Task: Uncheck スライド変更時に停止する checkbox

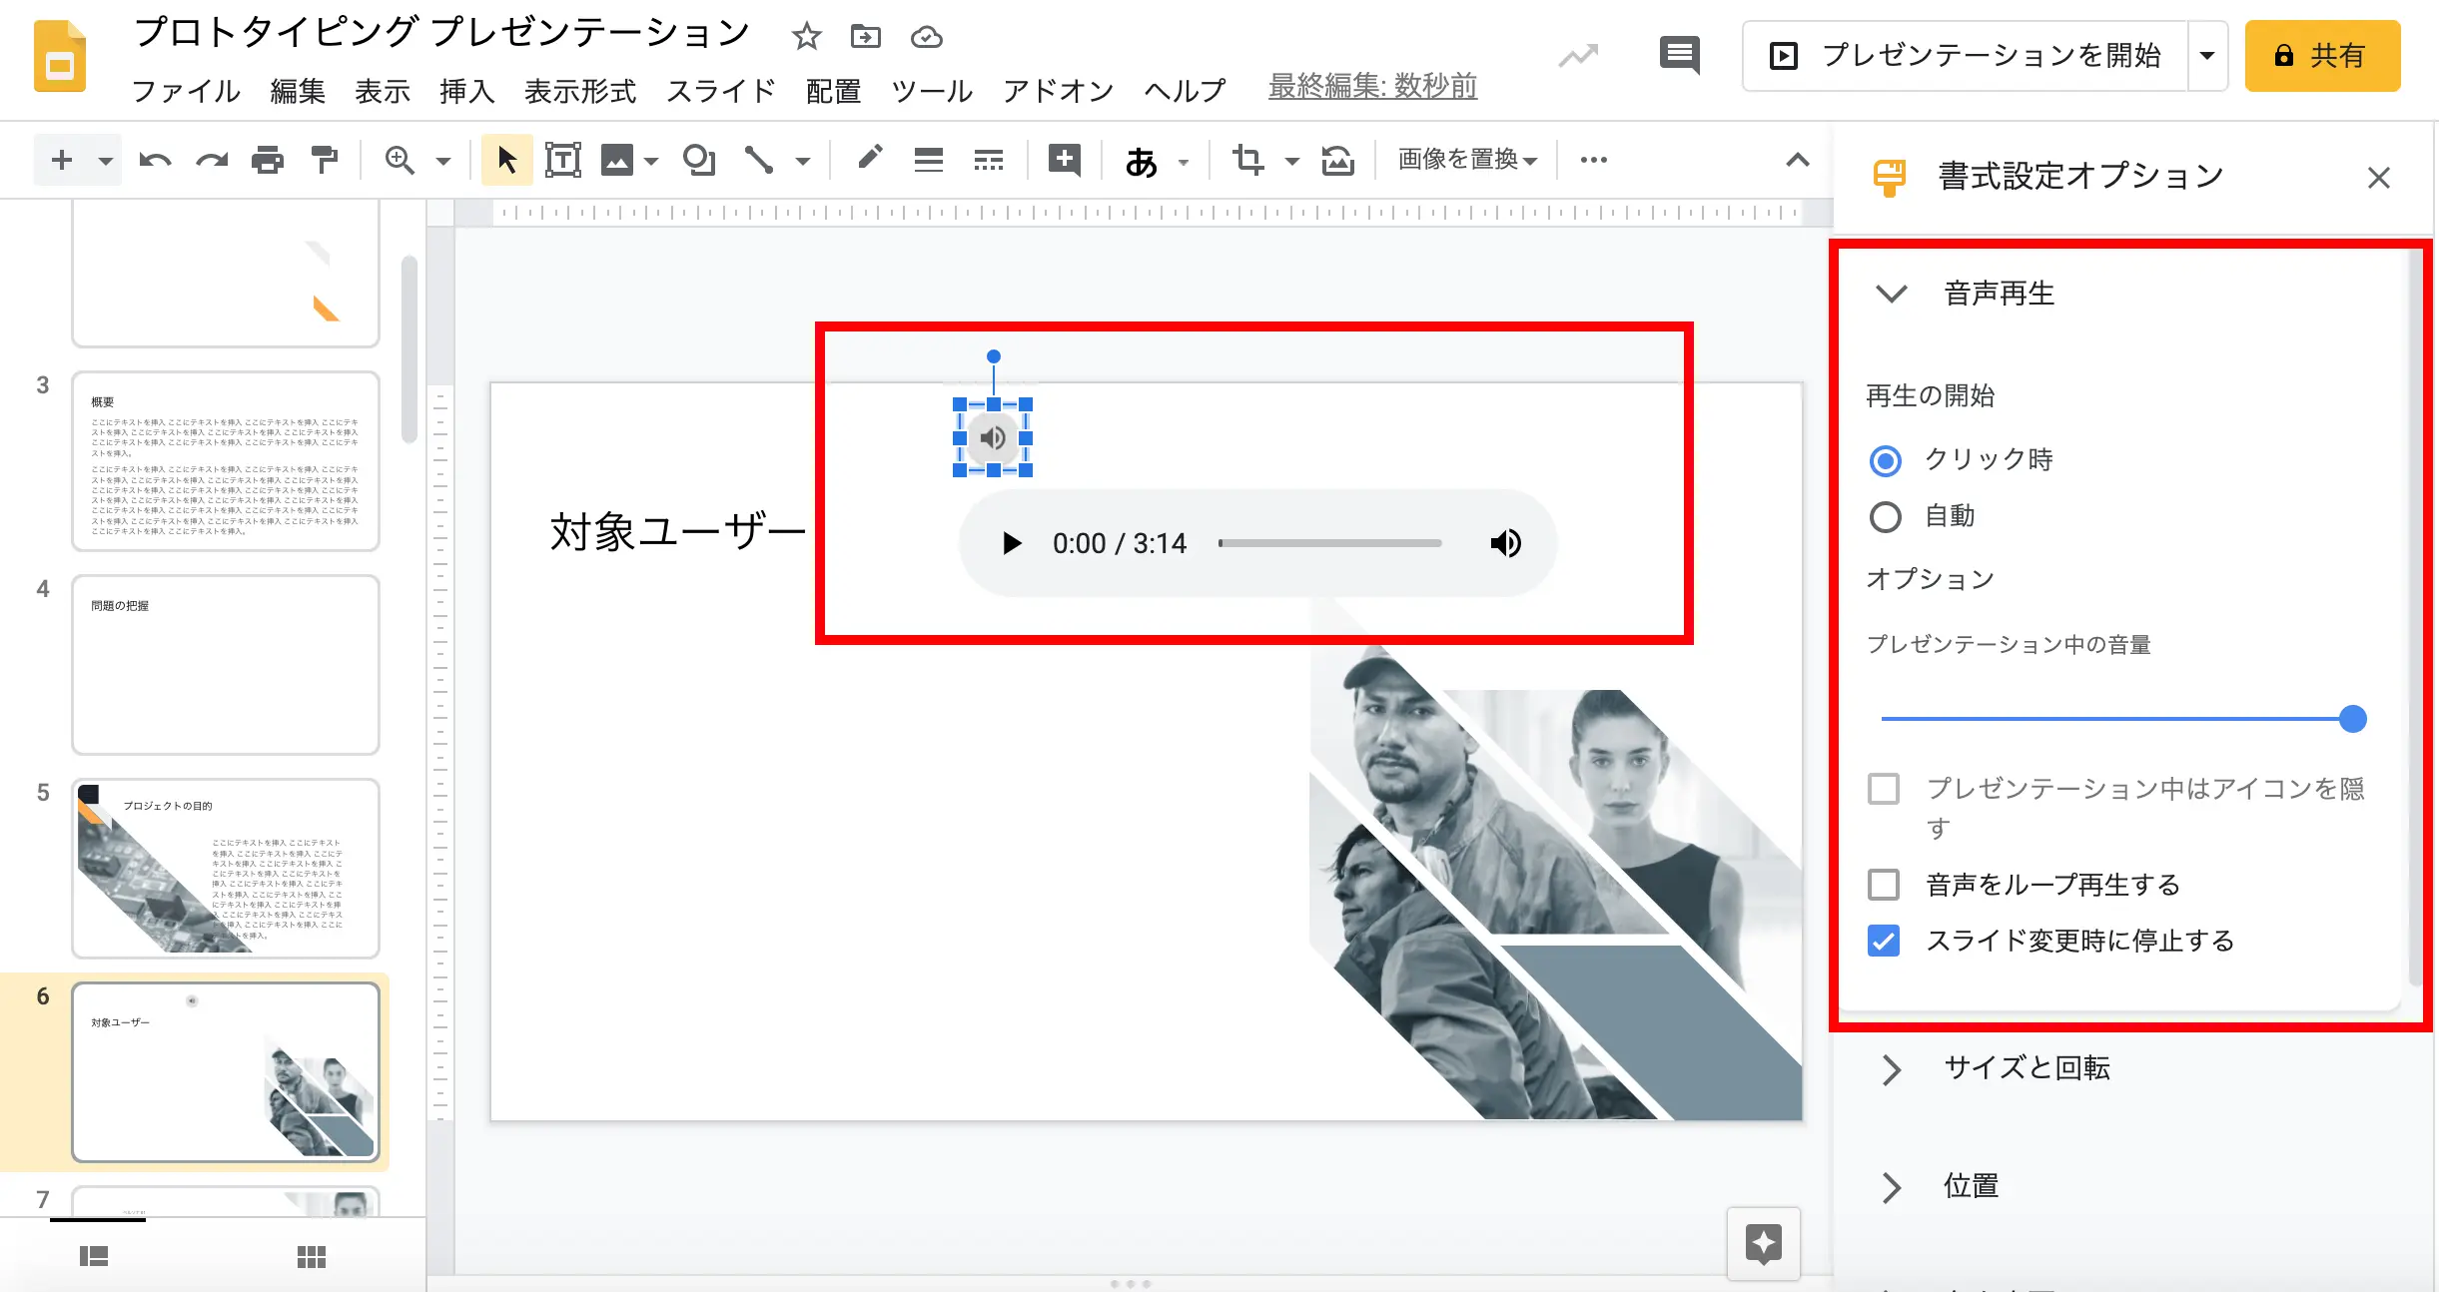Action: pos(1884,941)
